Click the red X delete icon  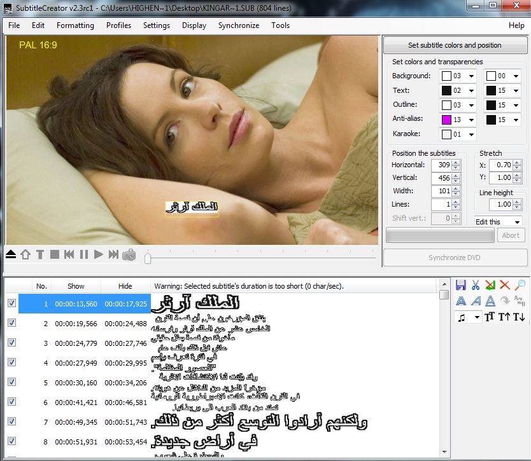(505, 286)
